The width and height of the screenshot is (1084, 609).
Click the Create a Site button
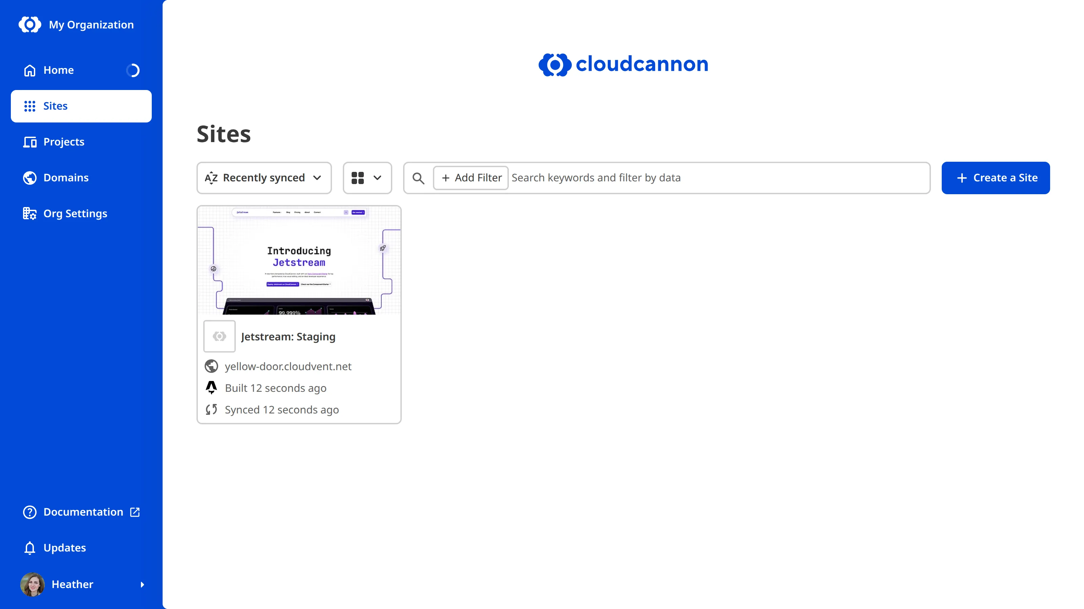(x=996, y=178)
